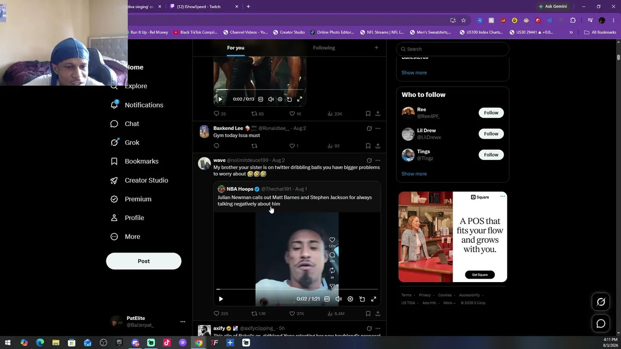
Task: Repost the tweet with 65 reposts
Action: pyautogui.click(x=258, y=114)
